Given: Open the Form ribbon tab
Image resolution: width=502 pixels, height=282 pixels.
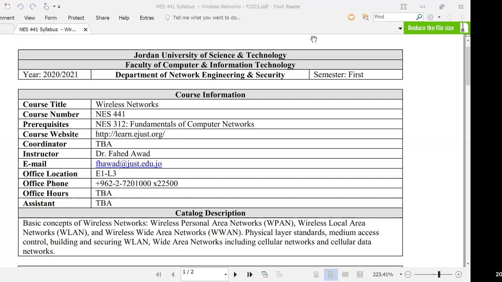Looking at the screenshot, I should pyautogui.click(x=51, y=18).
